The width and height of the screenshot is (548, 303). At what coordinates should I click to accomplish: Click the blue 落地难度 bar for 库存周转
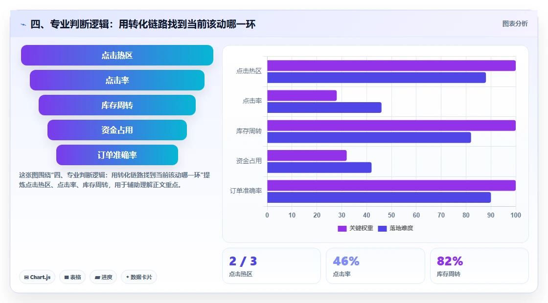(x=369, y=137)
